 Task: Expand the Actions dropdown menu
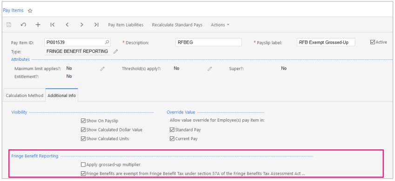pyautogui.click(x=220, y=25)
